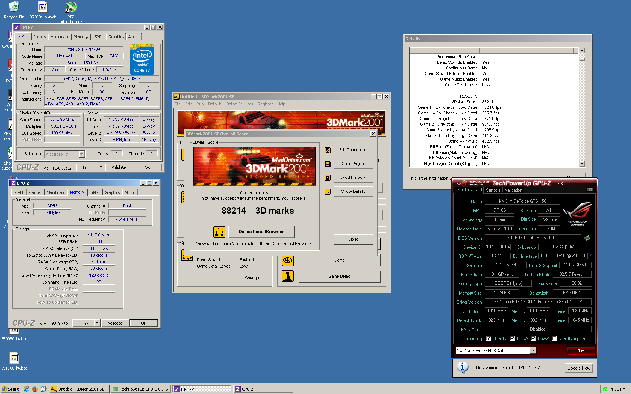The height and width of the screenshot is (394, 631).
Task: Open the File menu in 3DMark2001 SE
Action: click(x=178, y=104)
